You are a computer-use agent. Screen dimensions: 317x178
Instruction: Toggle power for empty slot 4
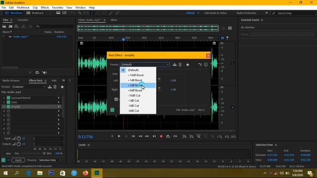8,111
